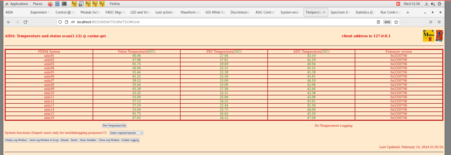Switch to the Discriminator tab
The width and height of the screenshot is (451, 155).
240,12
